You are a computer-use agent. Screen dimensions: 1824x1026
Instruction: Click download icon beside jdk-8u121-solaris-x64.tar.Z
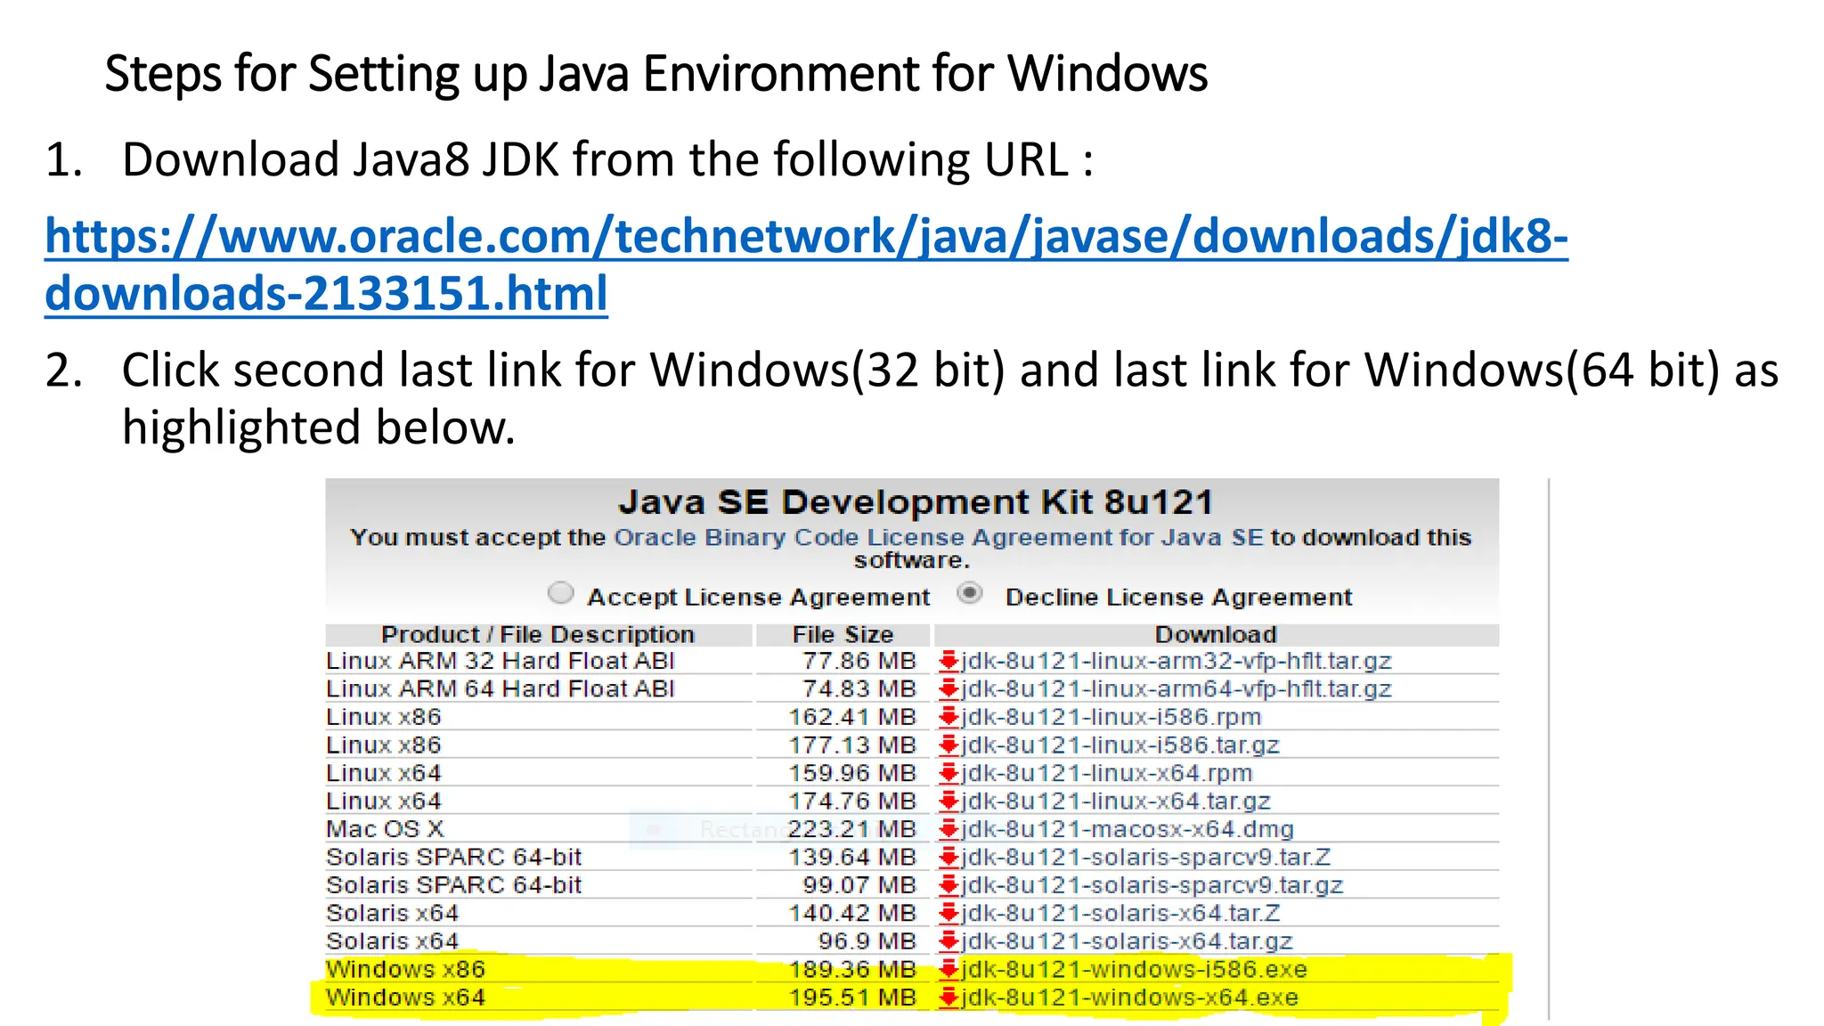pyautogui.click(x=949, y=913)
